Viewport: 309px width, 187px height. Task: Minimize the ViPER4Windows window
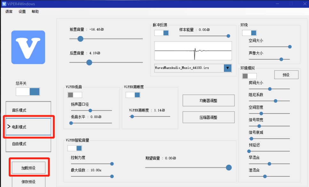pyautogui.click(x=277, y=4)
